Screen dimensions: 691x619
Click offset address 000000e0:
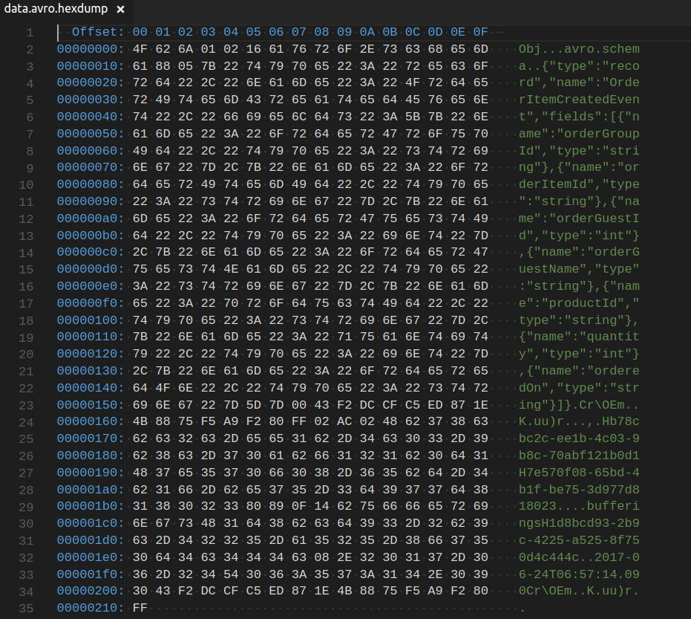coord(91,286)
